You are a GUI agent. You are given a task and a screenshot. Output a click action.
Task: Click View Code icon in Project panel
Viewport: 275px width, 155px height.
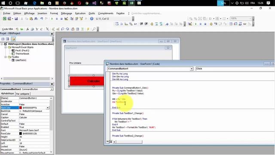(3, 39)
